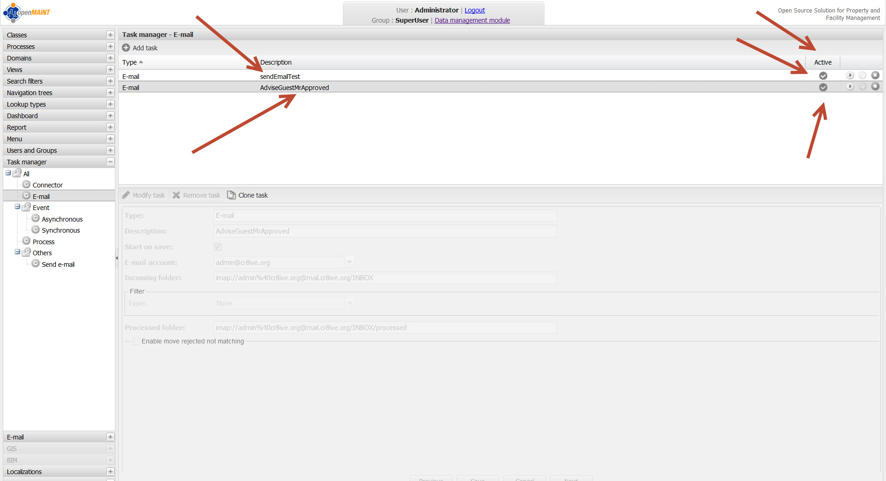
Task: Stop the sendEmailTest task
Action: tap(875, 75)
